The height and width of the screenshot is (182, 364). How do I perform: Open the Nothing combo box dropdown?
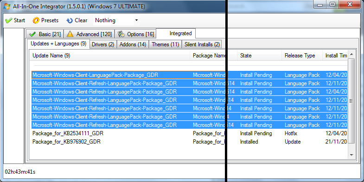[136, 20]
